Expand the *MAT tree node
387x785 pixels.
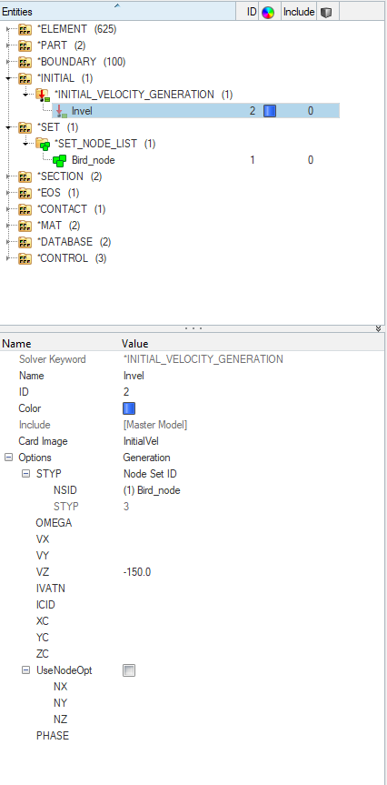(8, 226)
